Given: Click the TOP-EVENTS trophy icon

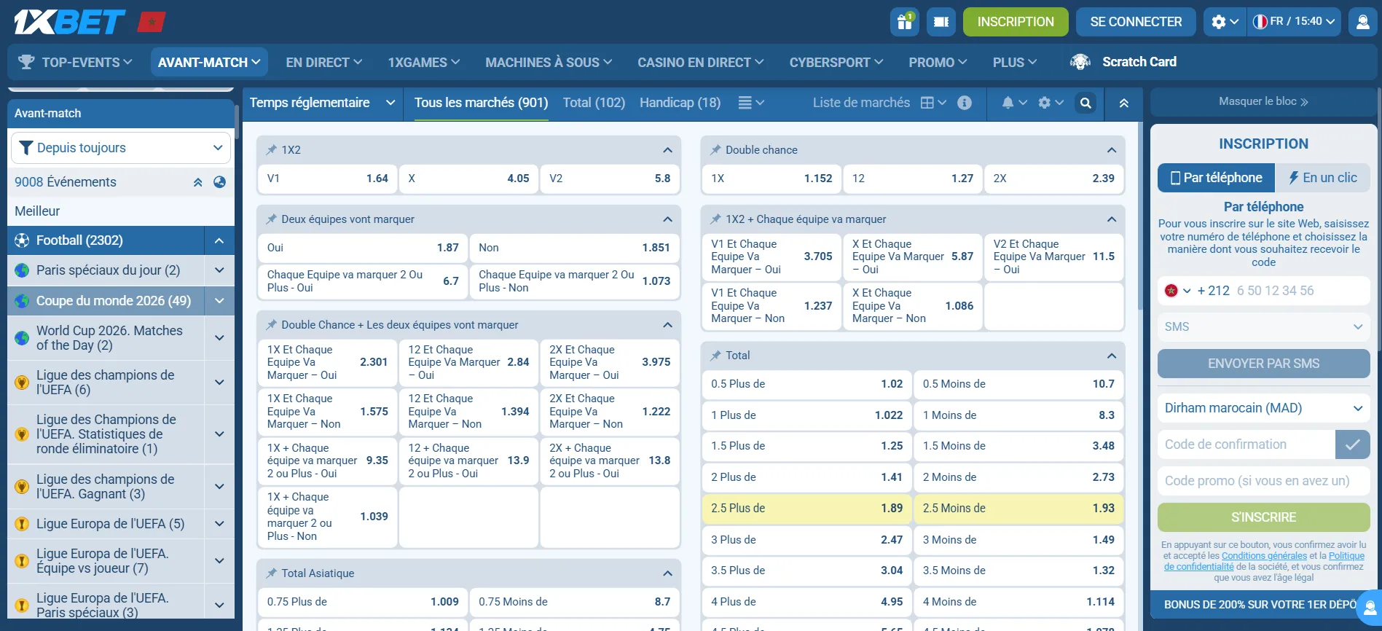Looking at the screenshot, I should pos(26,62).
